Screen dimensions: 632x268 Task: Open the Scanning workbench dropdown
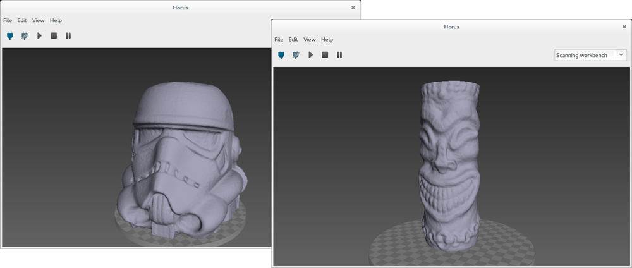tap(590, 55)
